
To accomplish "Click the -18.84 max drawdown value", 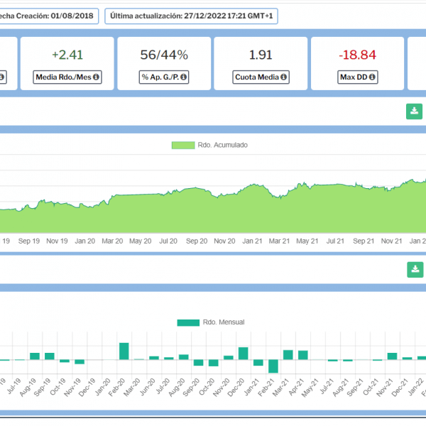I will tap(357, 55).
